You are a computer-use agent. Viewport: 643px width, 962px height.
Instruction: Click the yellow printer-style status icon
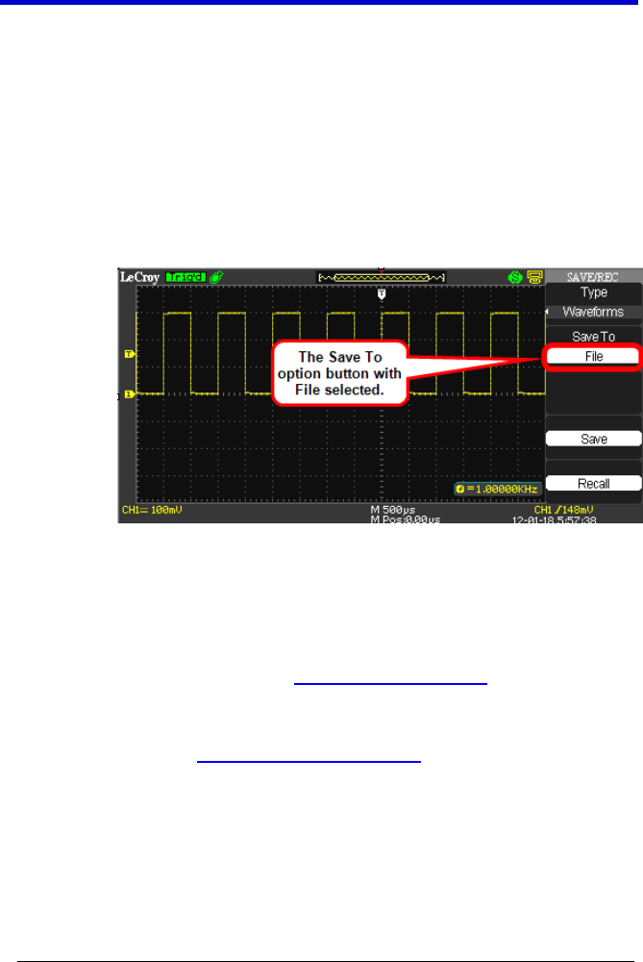click(x=535, y=277)
